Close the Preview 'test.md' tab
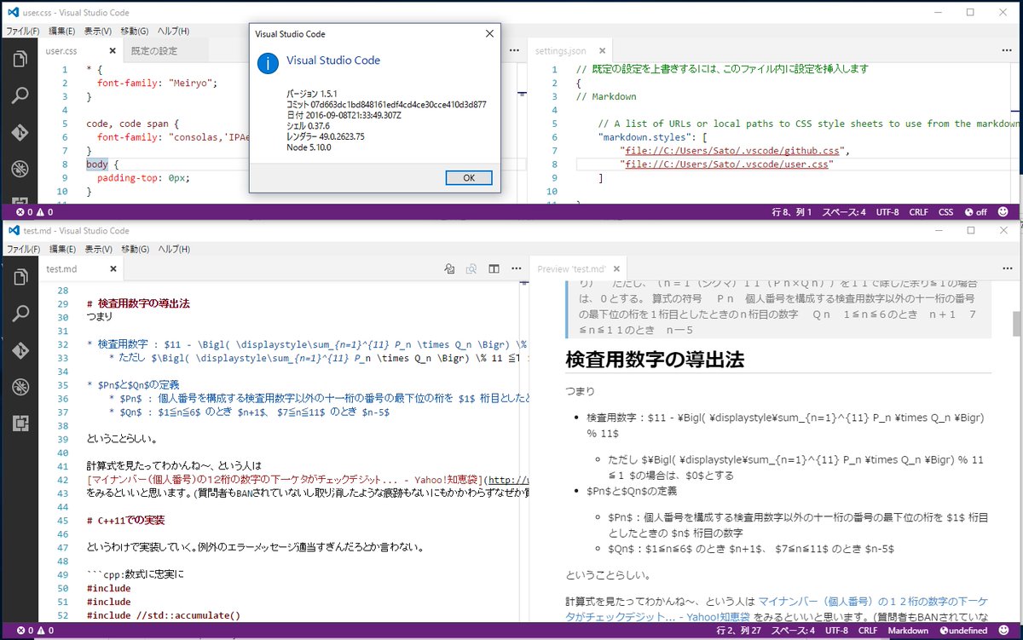1023x640 pixels. [x=618, y=269]
